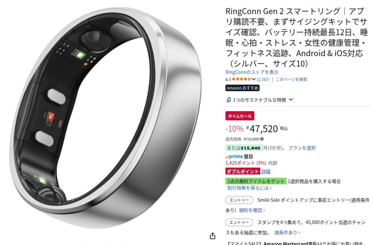Image resolution: width=373 pixels, height=245 pixels.
Task: Click the green leaf sustainability icon
Action: pos(228,100)
